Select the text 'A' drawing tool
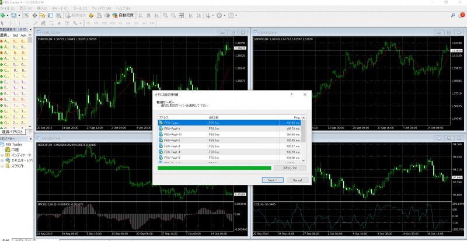The height and width of the screenshot is (241, 467). point(59,23)
